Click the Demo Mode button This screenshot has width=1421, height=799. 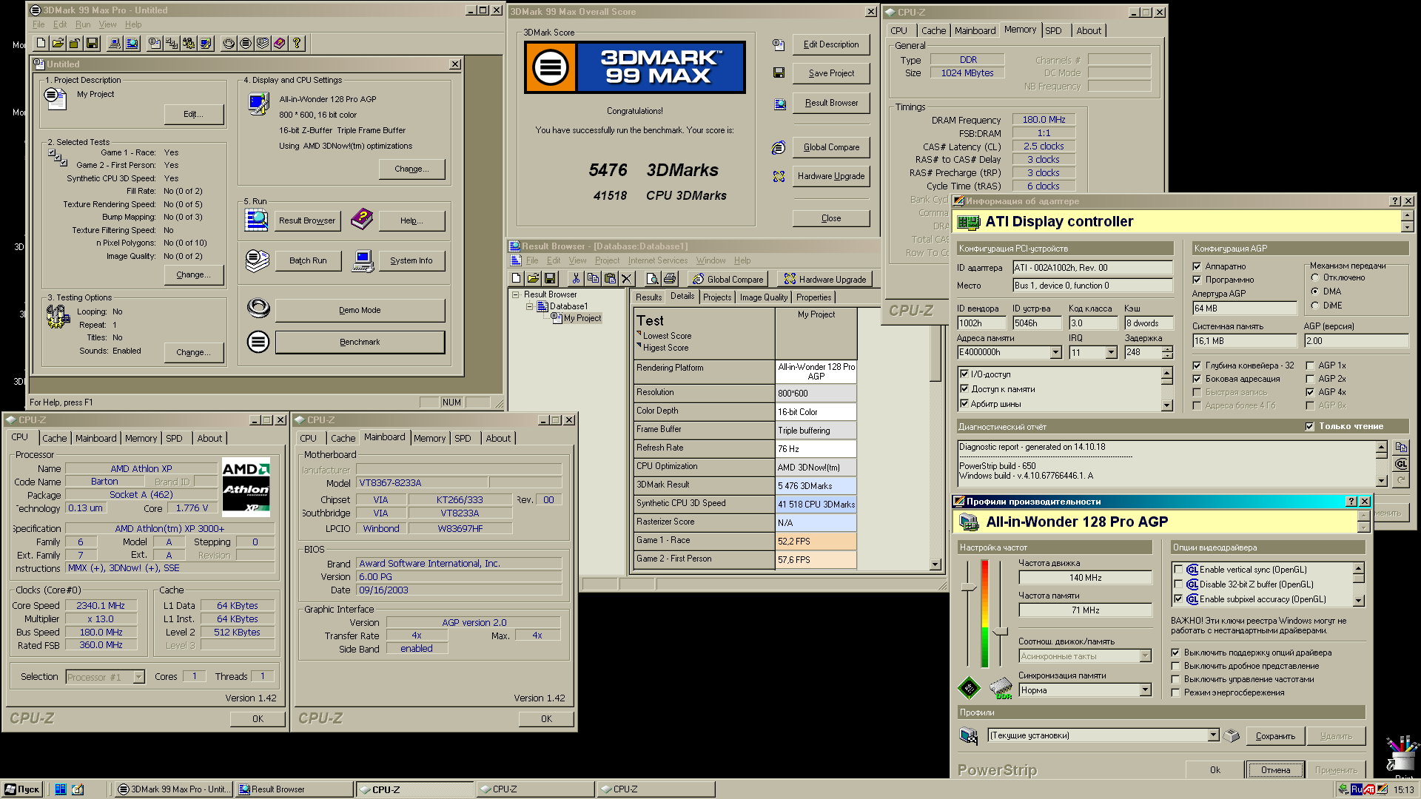[x=360, y=310]
